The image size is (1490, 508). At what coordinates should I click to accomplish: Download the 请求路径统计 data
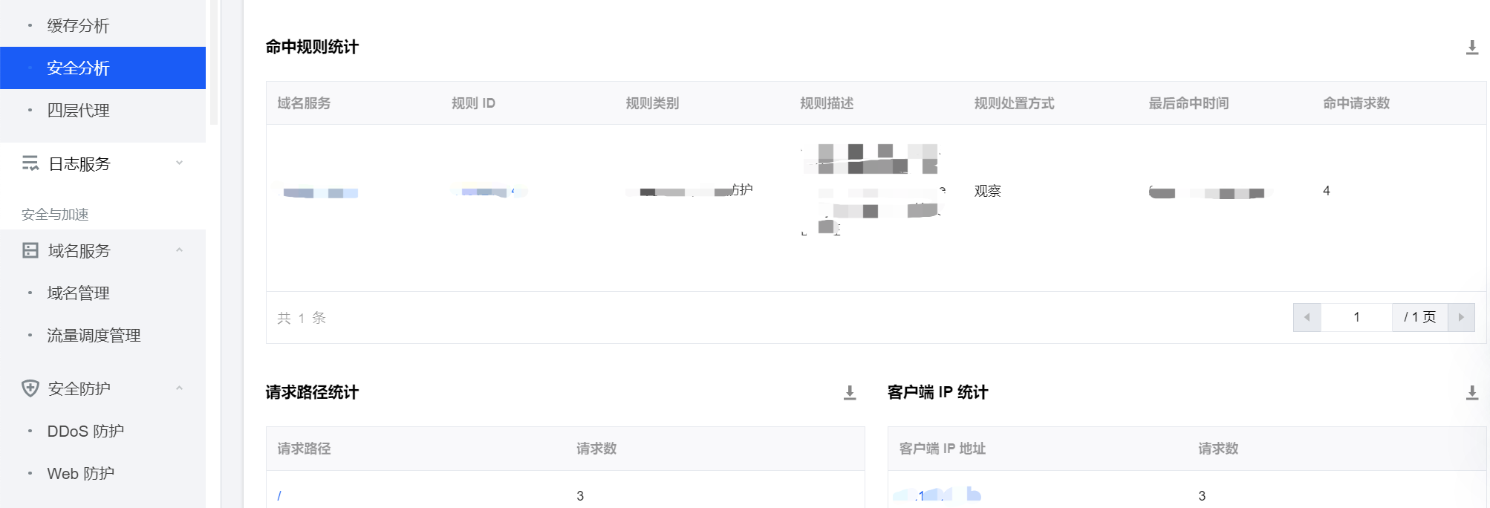click(850, 393)
